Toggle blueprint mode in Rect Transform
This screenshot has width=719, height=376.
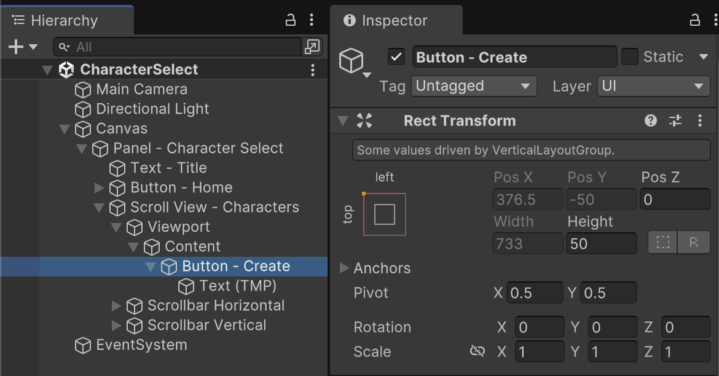pos(663,243)
